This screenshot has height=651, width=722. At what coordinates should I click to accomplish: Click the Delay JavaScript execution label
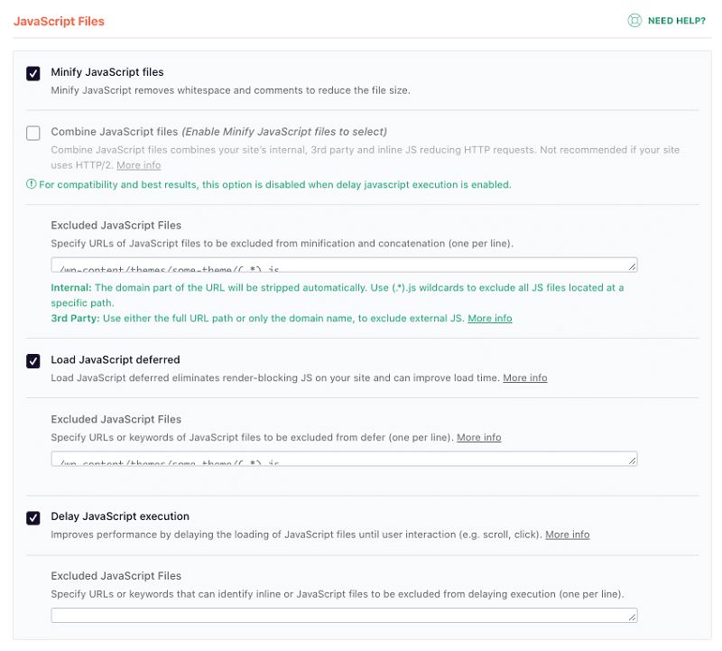pos(120,516)
